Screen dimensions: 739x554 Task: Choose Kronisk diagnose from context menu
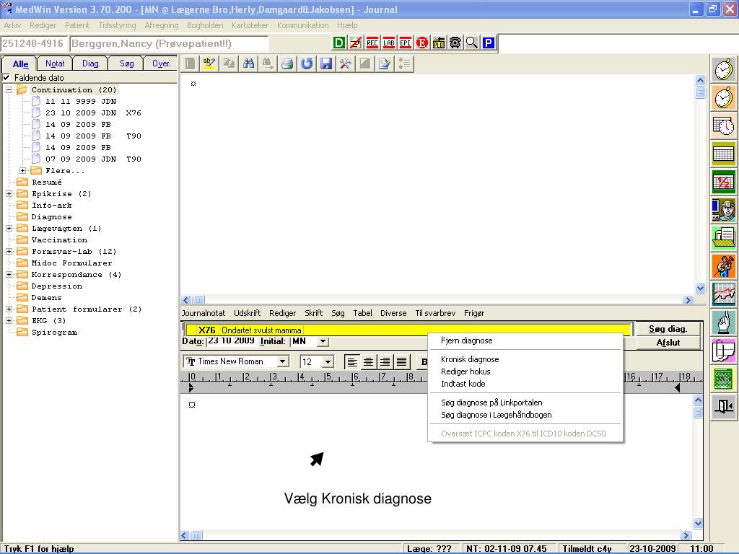(470, 359)
